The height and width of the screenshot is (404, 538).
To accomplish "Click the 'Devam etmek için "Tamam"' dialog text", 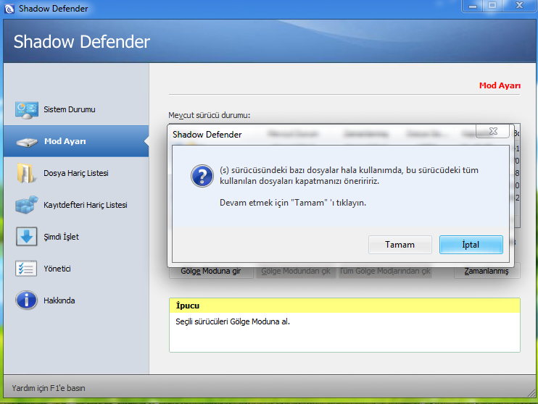I will pos(293,203).
